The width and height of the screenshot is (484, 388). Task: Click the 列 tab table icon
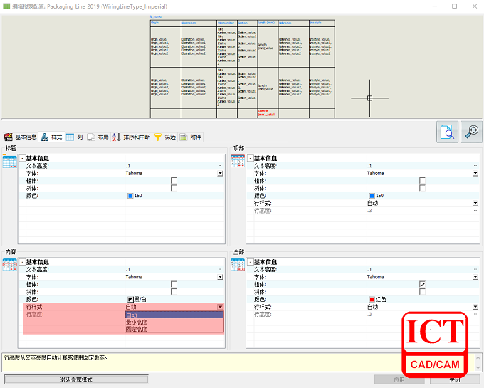(70, 137)
